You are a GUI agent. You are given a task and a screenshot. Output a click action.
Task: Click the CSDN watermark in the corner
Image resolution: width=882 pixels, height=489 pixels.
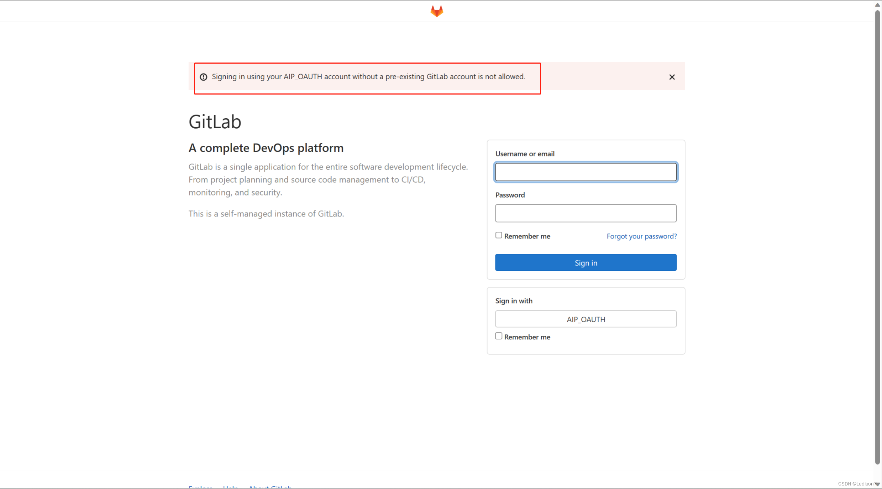click(858, 484)
